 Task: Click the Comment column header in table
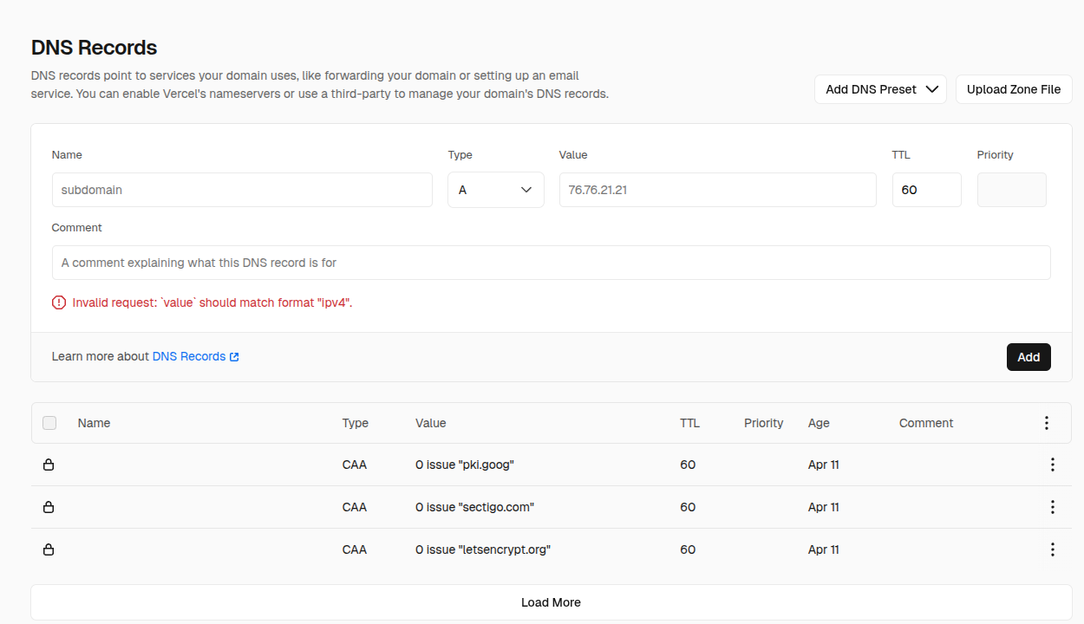click(926, 423)
